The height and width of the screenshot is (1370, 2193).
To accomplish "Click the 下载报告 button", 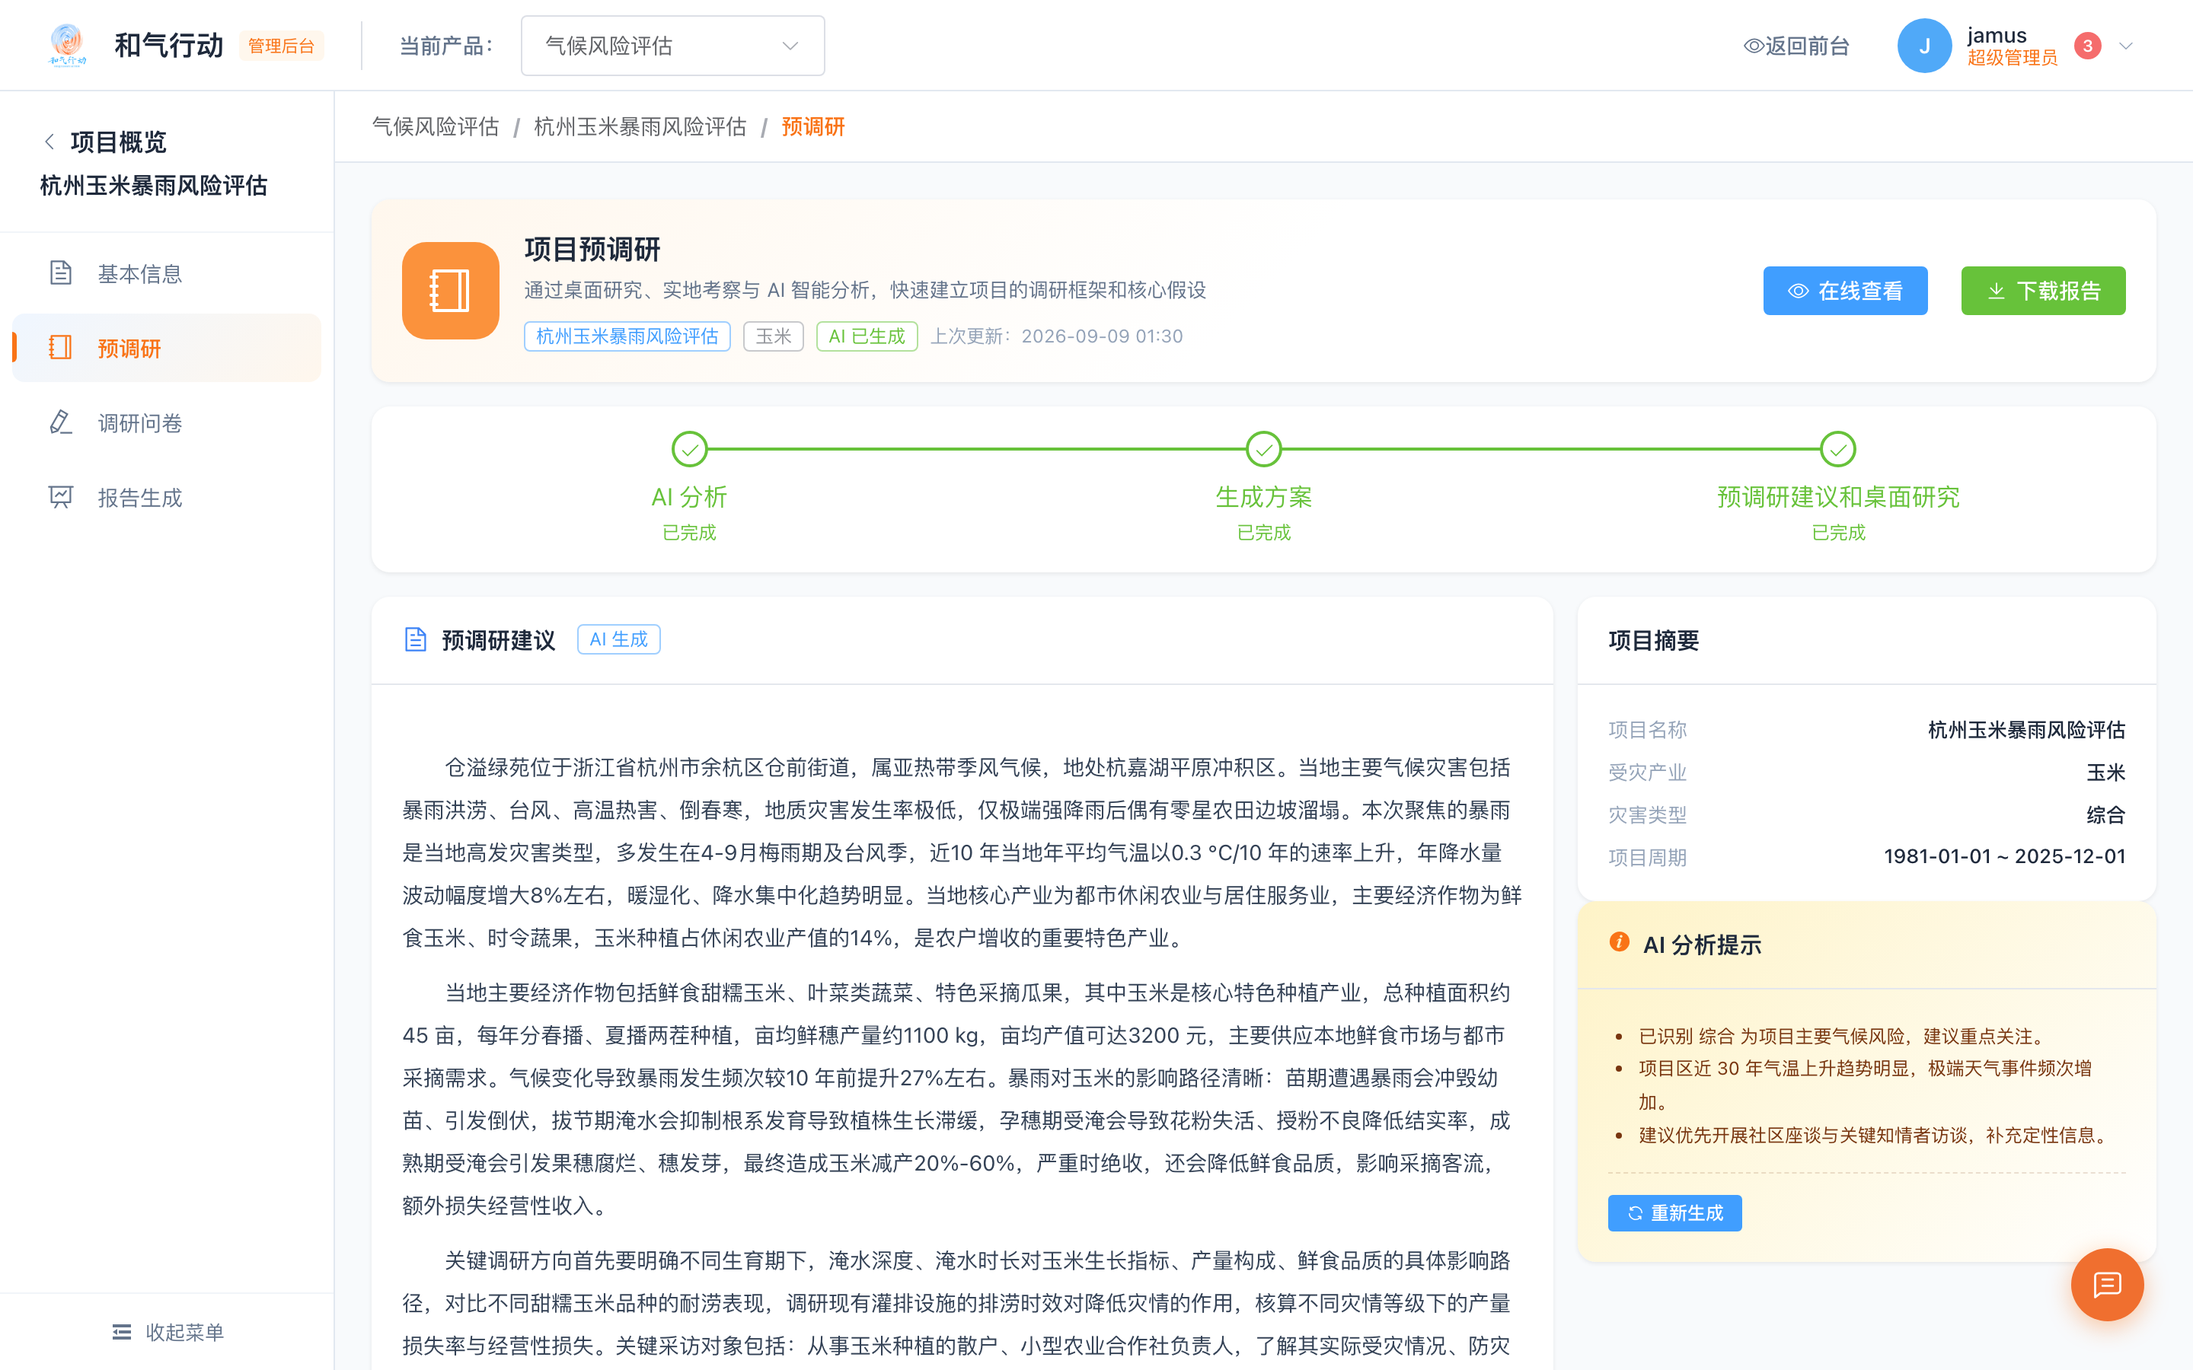I will (2044, 291).
